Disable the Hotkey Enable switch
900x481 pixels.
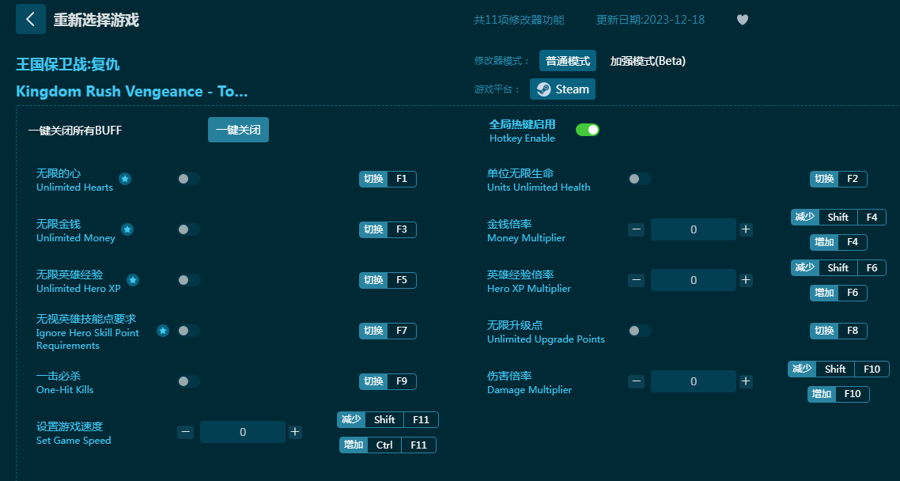point(587,130)
